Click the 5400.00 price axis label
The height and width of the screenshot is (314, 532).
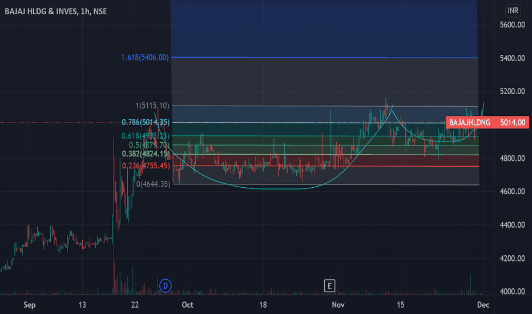[x=513, y=58]
